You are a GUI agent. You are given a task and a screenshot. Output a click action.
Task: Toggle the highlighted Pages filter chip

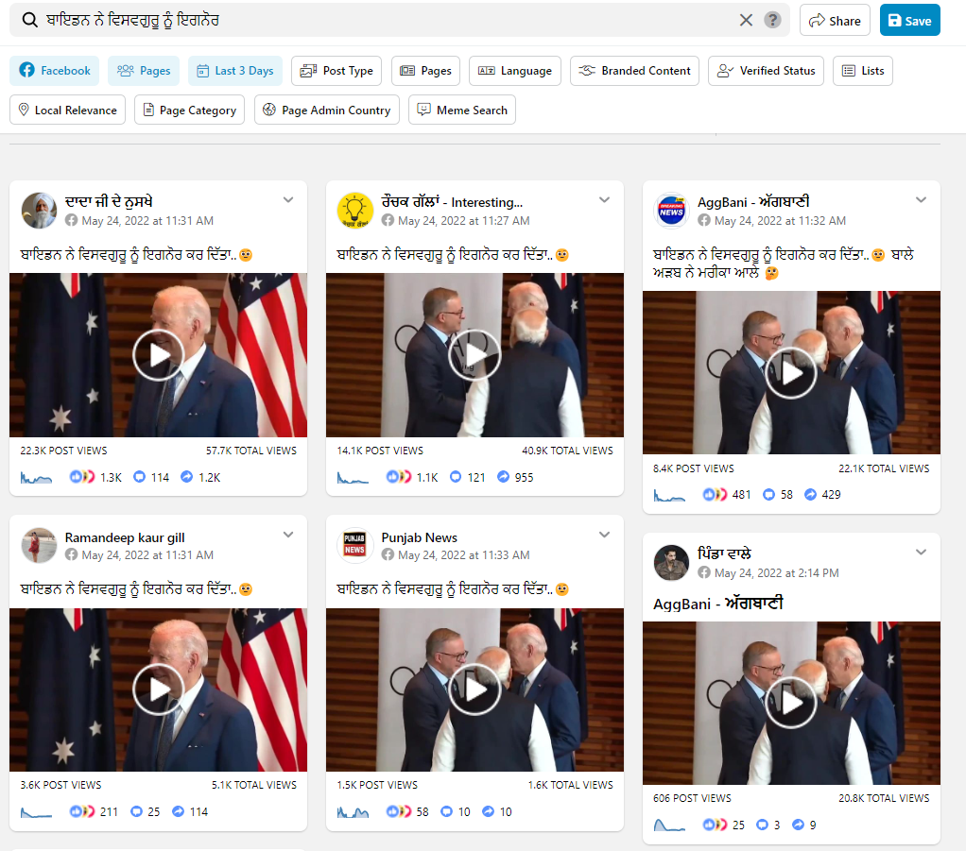[144, 71]
